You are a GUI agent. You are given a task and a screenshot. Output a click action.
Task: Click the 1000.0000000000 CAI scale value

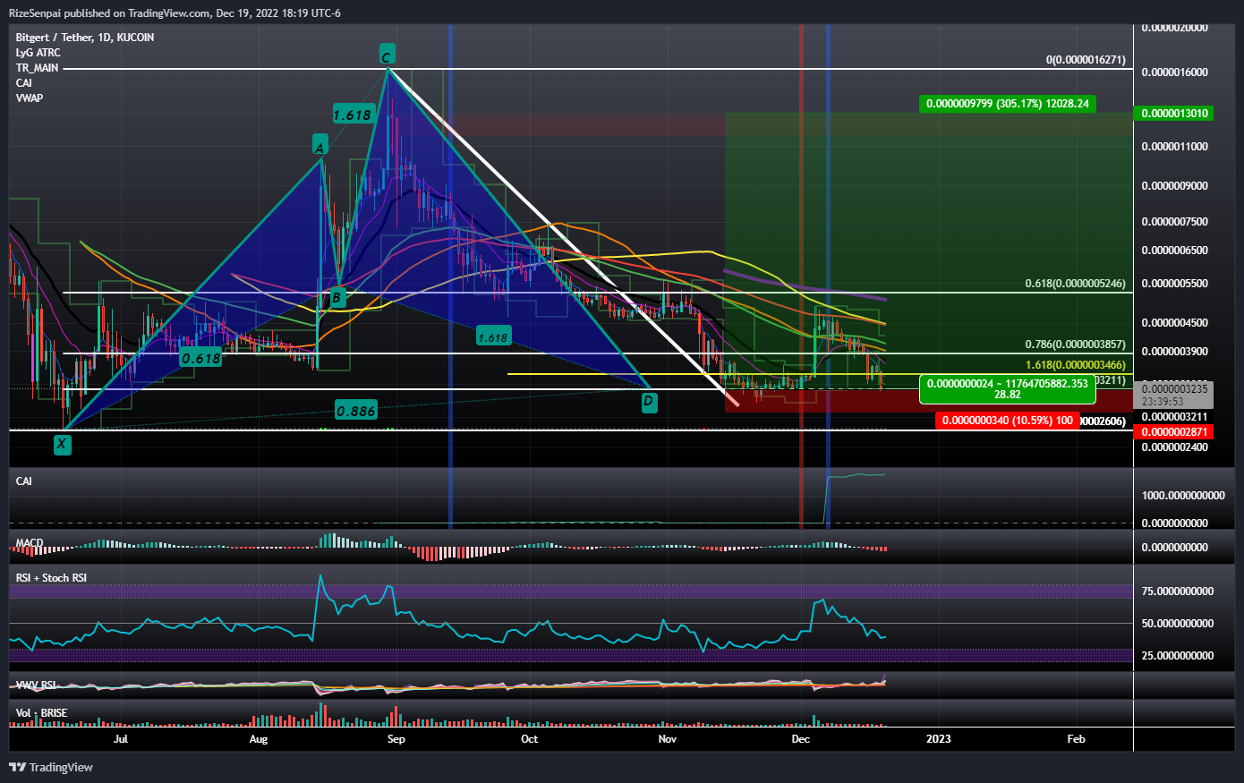coord(1183,496)
